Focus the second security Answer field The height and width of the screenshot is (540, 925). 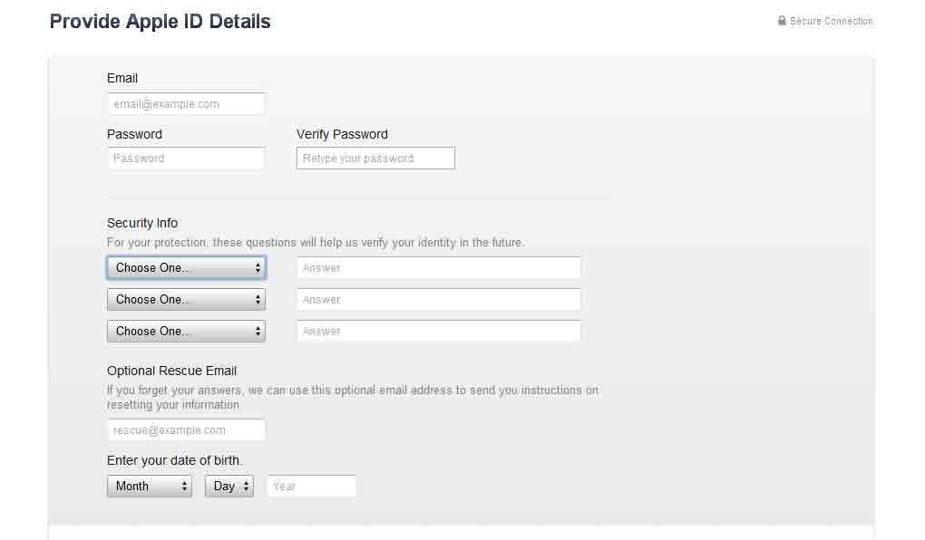tap(439, 300)
